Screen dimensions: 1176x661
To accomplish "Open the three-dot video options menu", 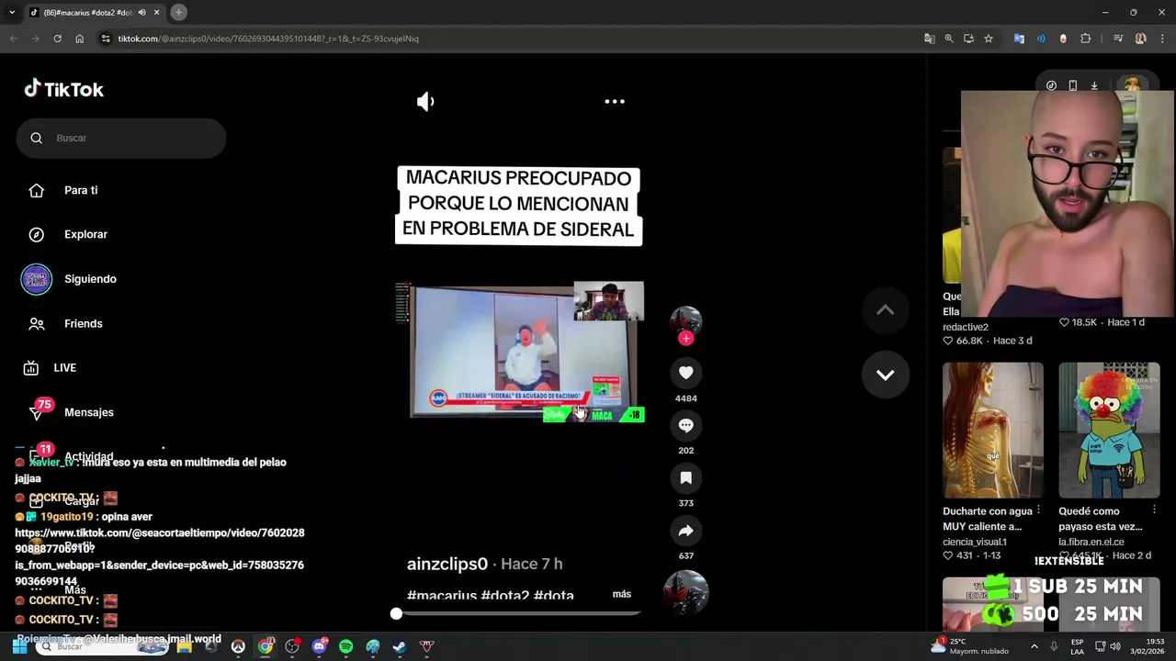I will coord(615,102).
